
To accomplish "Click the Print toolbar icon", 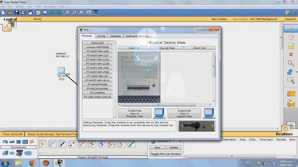I will pos(23,13).
